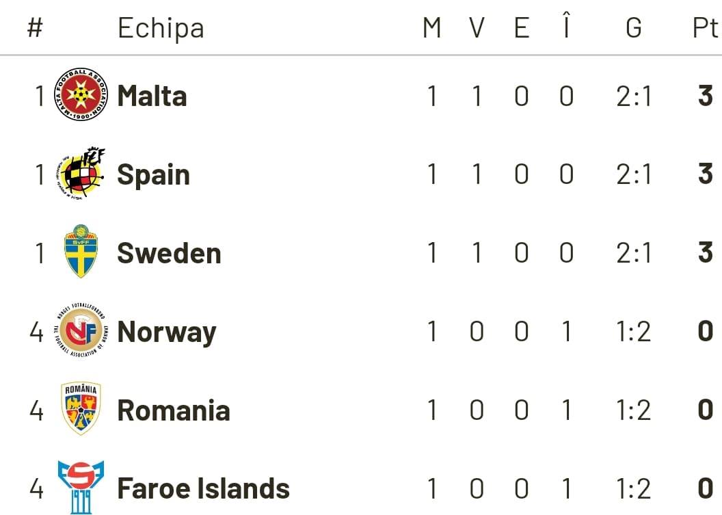Sort by the Pt points header
This screenshot has width=722, height=515.
point(705,28)
